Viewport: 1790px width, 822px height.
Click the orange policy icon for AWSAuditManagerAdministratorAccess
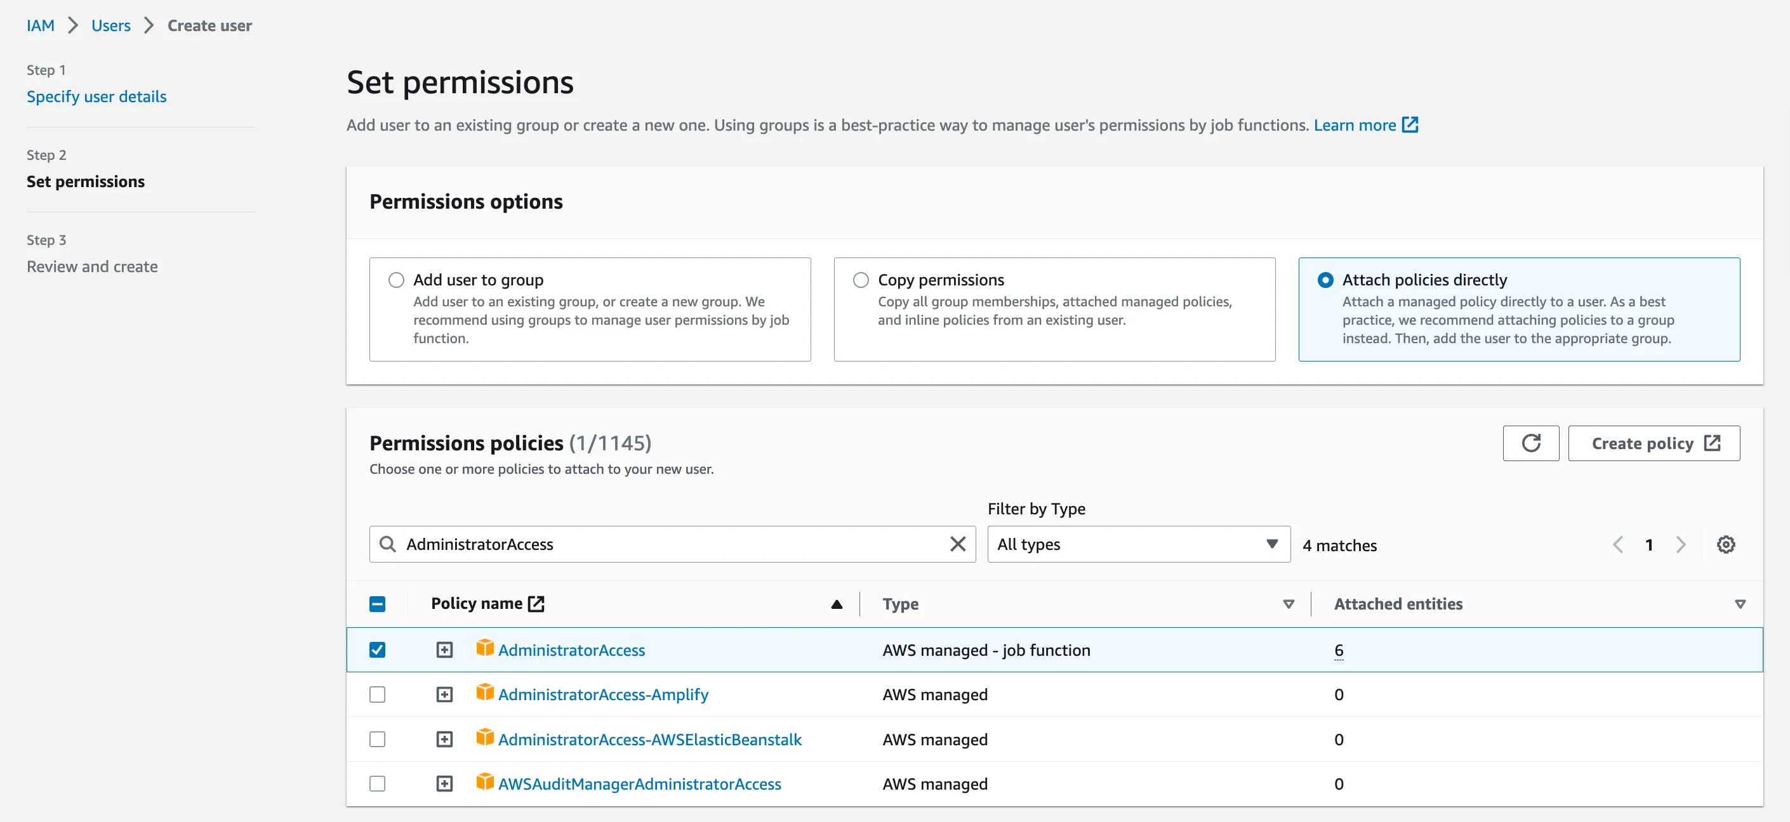point(484,782)
